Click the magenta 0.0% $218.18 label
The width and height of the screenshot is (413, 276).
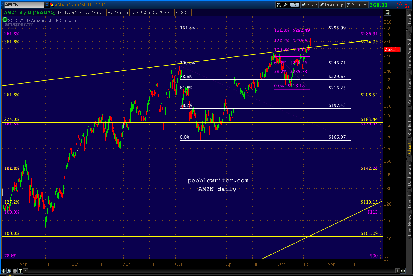[289, 86]
